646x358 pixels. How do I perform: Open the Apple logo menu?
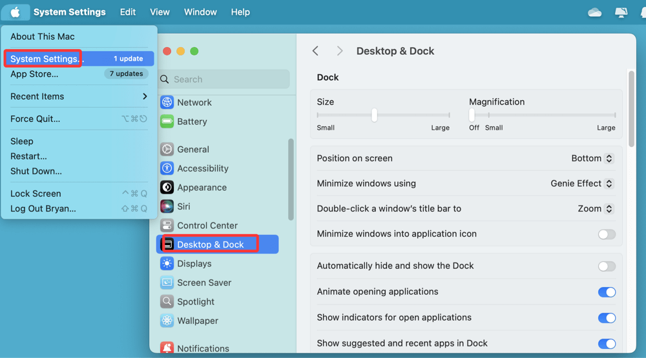coord(16,12)
